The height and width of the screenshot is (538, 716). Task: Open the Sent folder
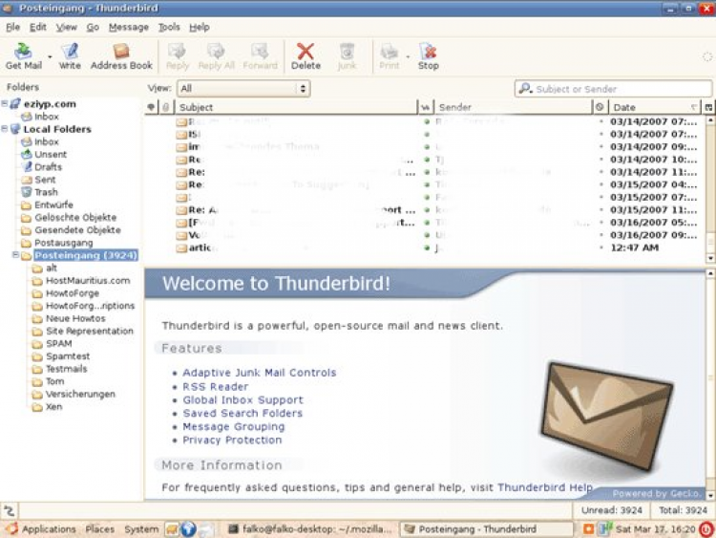(x=38, y=180)
